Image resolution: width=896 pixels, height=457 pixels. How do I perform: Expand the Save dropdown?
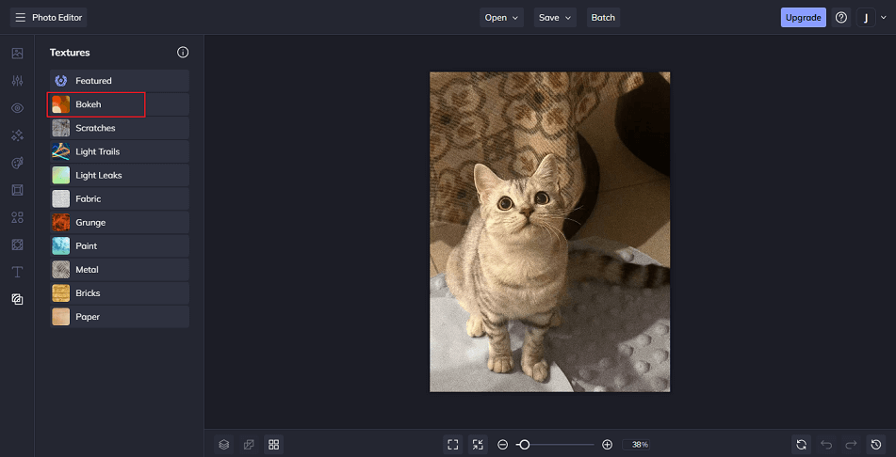555,18
